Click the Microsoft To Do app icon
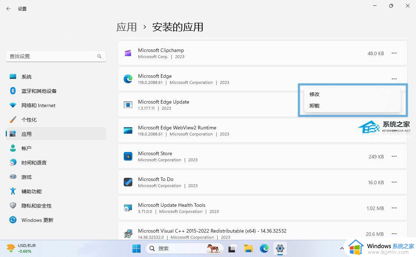 click(128, 182)
